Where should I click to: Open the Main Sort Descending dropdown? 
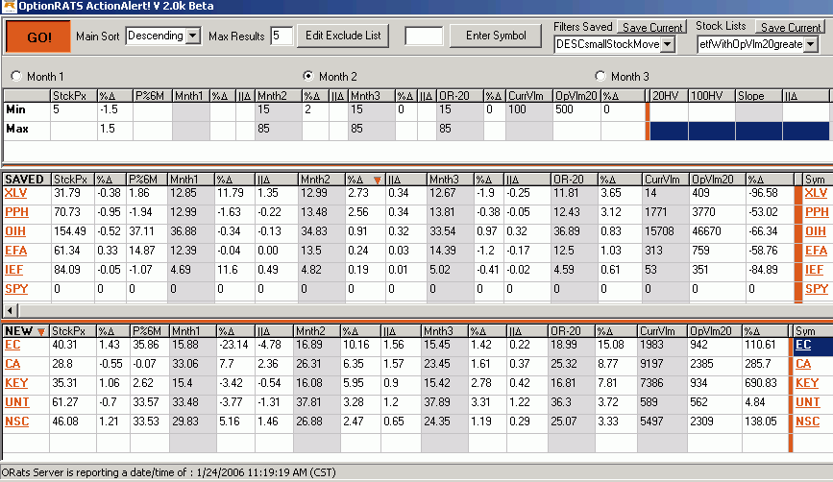click(x=193, y=36)
